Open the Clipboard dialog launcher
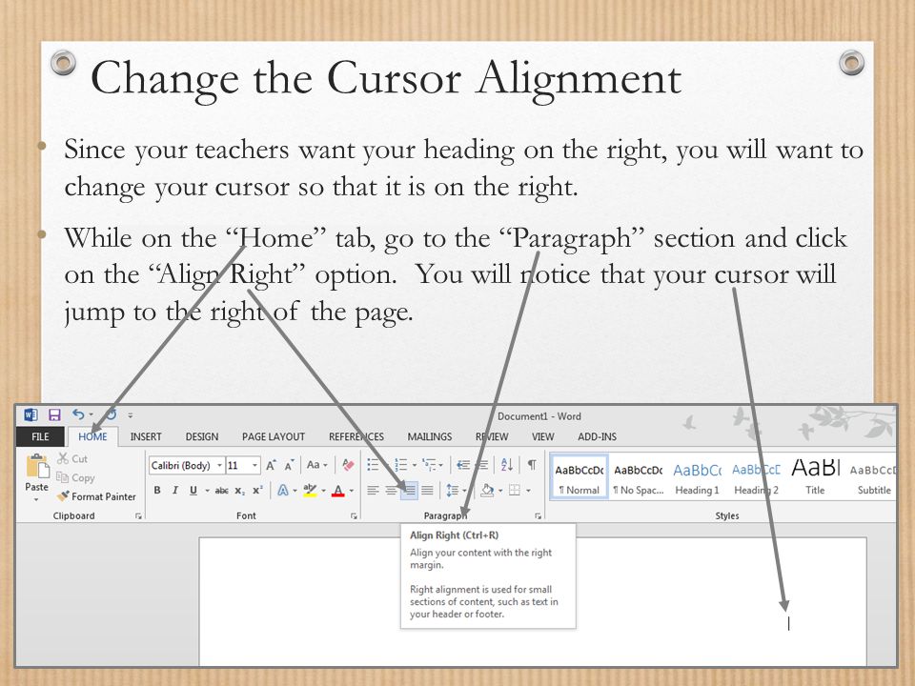Viewport: 915px width, 686px height. coord(138,516)
